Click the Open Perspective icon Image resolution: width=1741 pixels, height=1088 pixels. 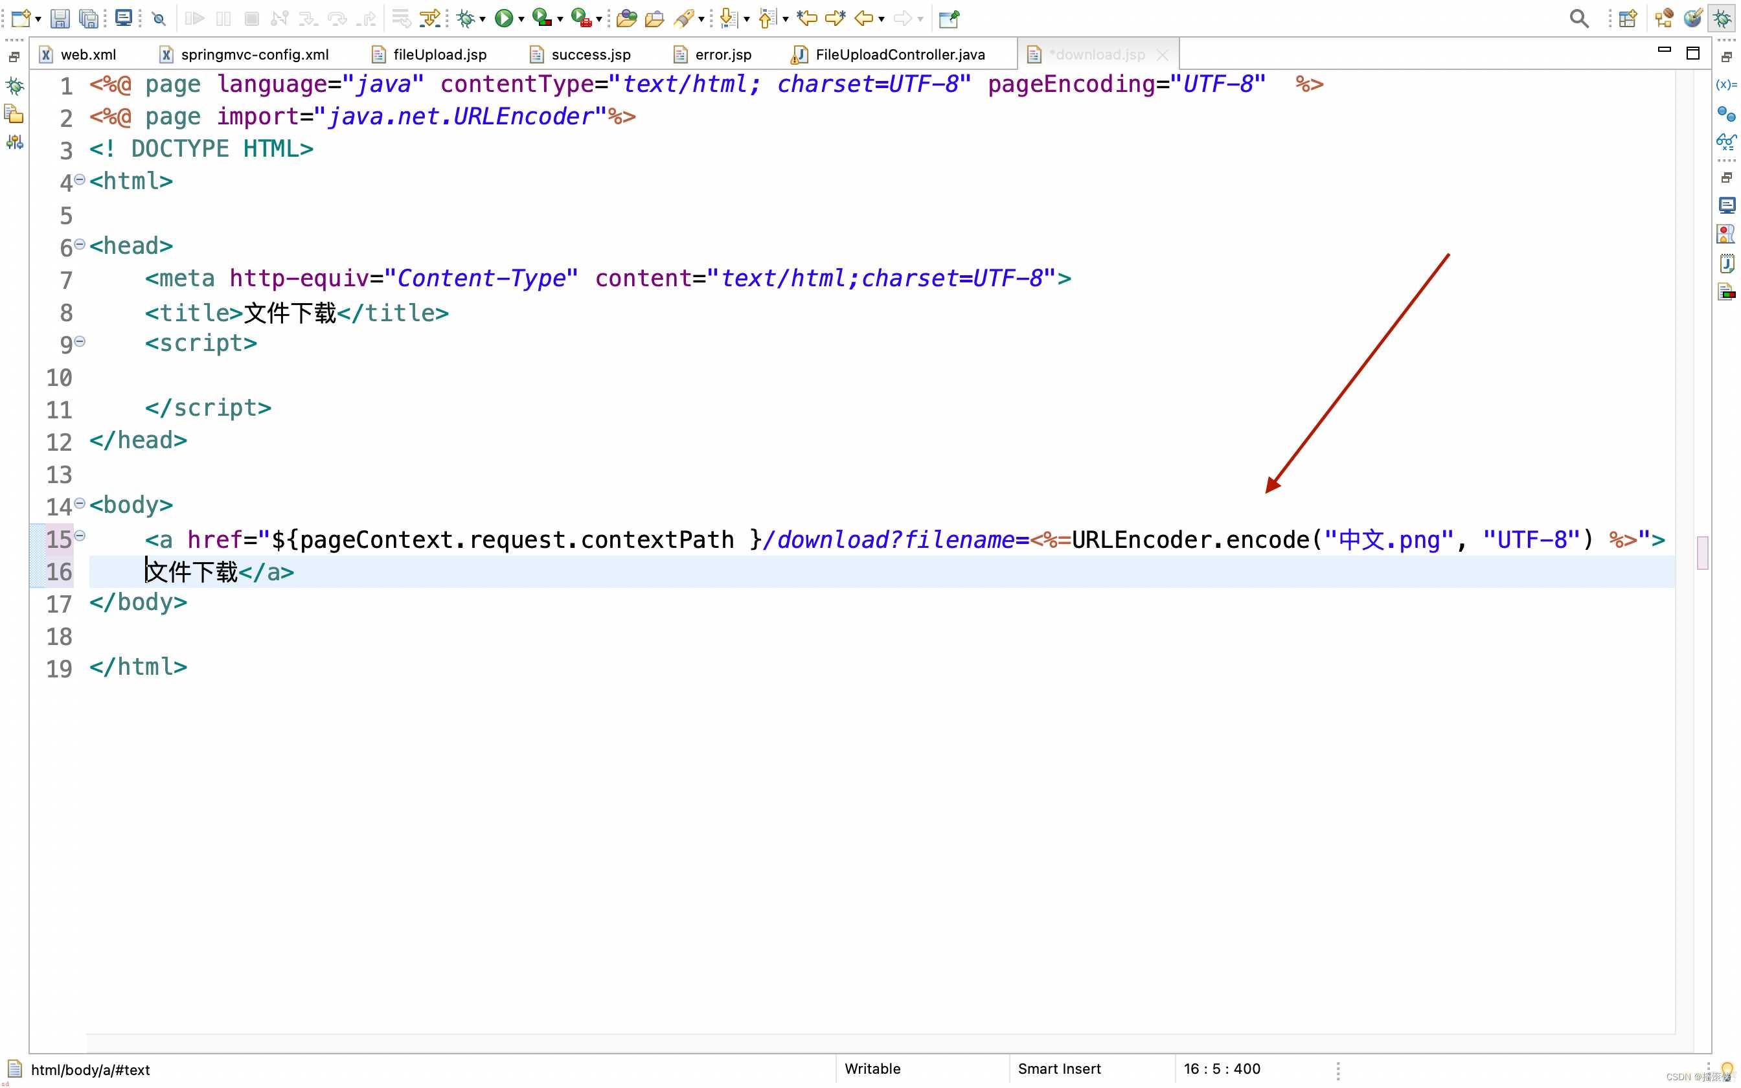[1628, 18]
